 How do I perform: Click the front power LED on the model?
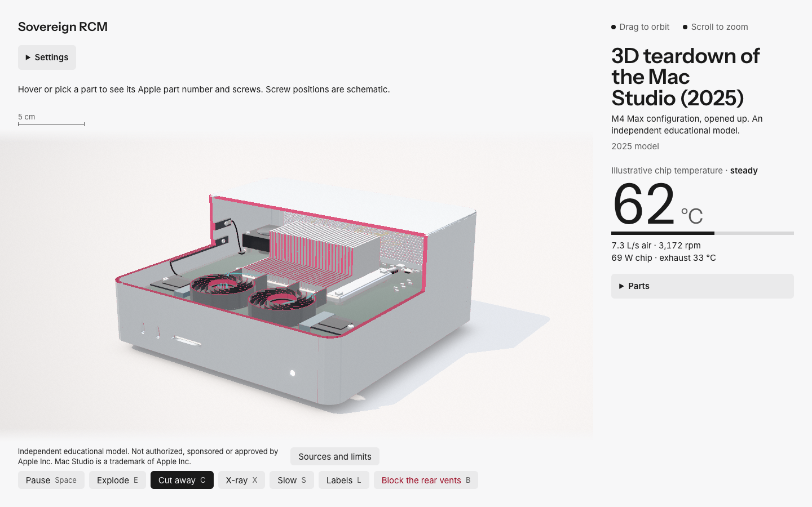tap(292, 373)
